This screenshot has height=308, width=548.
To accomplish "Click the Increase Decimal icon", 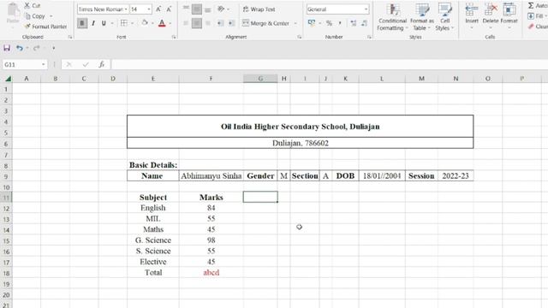I will (x=354, y=23).
